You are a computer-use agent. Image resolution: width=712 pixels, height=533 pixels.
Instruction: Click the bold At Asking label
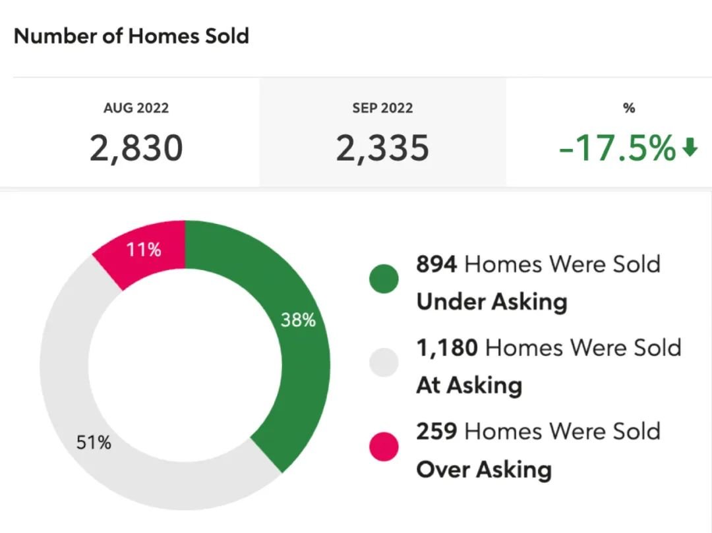[469, 385]
